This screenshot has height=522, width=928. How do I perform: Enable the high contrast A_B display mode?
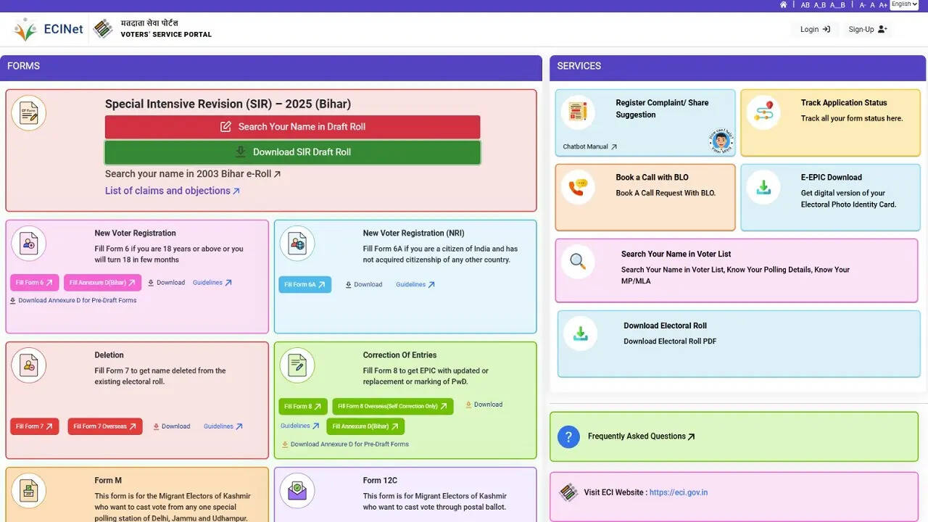click(820, 4)
